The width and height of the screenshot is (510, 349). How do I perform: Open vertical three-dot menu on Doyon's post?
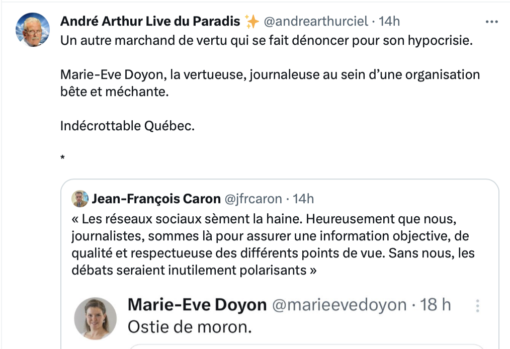tap(477, 305)
